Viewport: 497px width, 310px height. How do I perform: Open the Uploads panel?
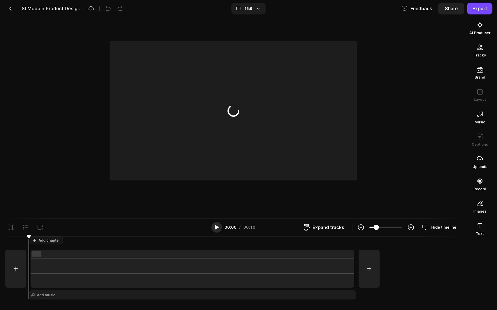pyautogui.click(x=479, y=162)
